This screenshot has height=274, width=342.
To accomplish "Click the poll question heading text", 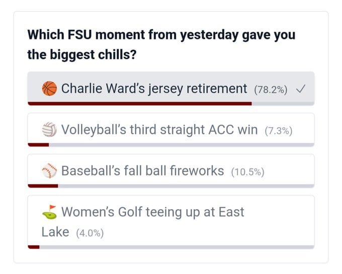I will (x=161, y=44).
